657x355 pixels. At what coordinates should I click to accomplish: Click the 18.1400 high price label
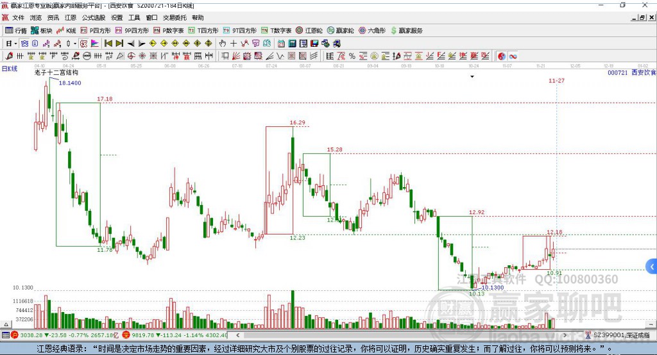tap(70, 83)
